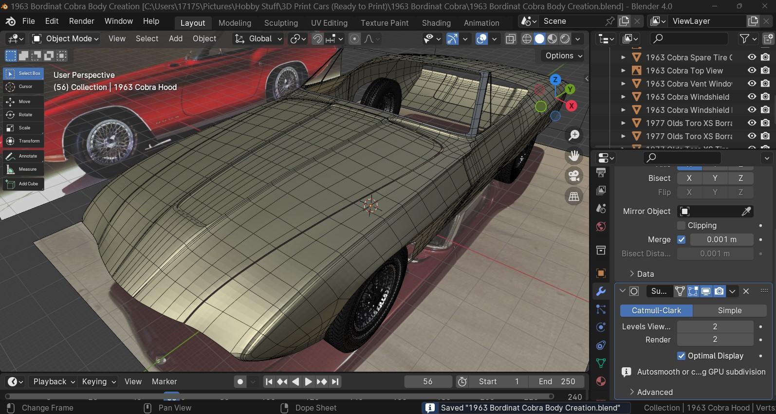The image size is (776, 414).
Task: Open the Keying dropdown
Action: 99,382
